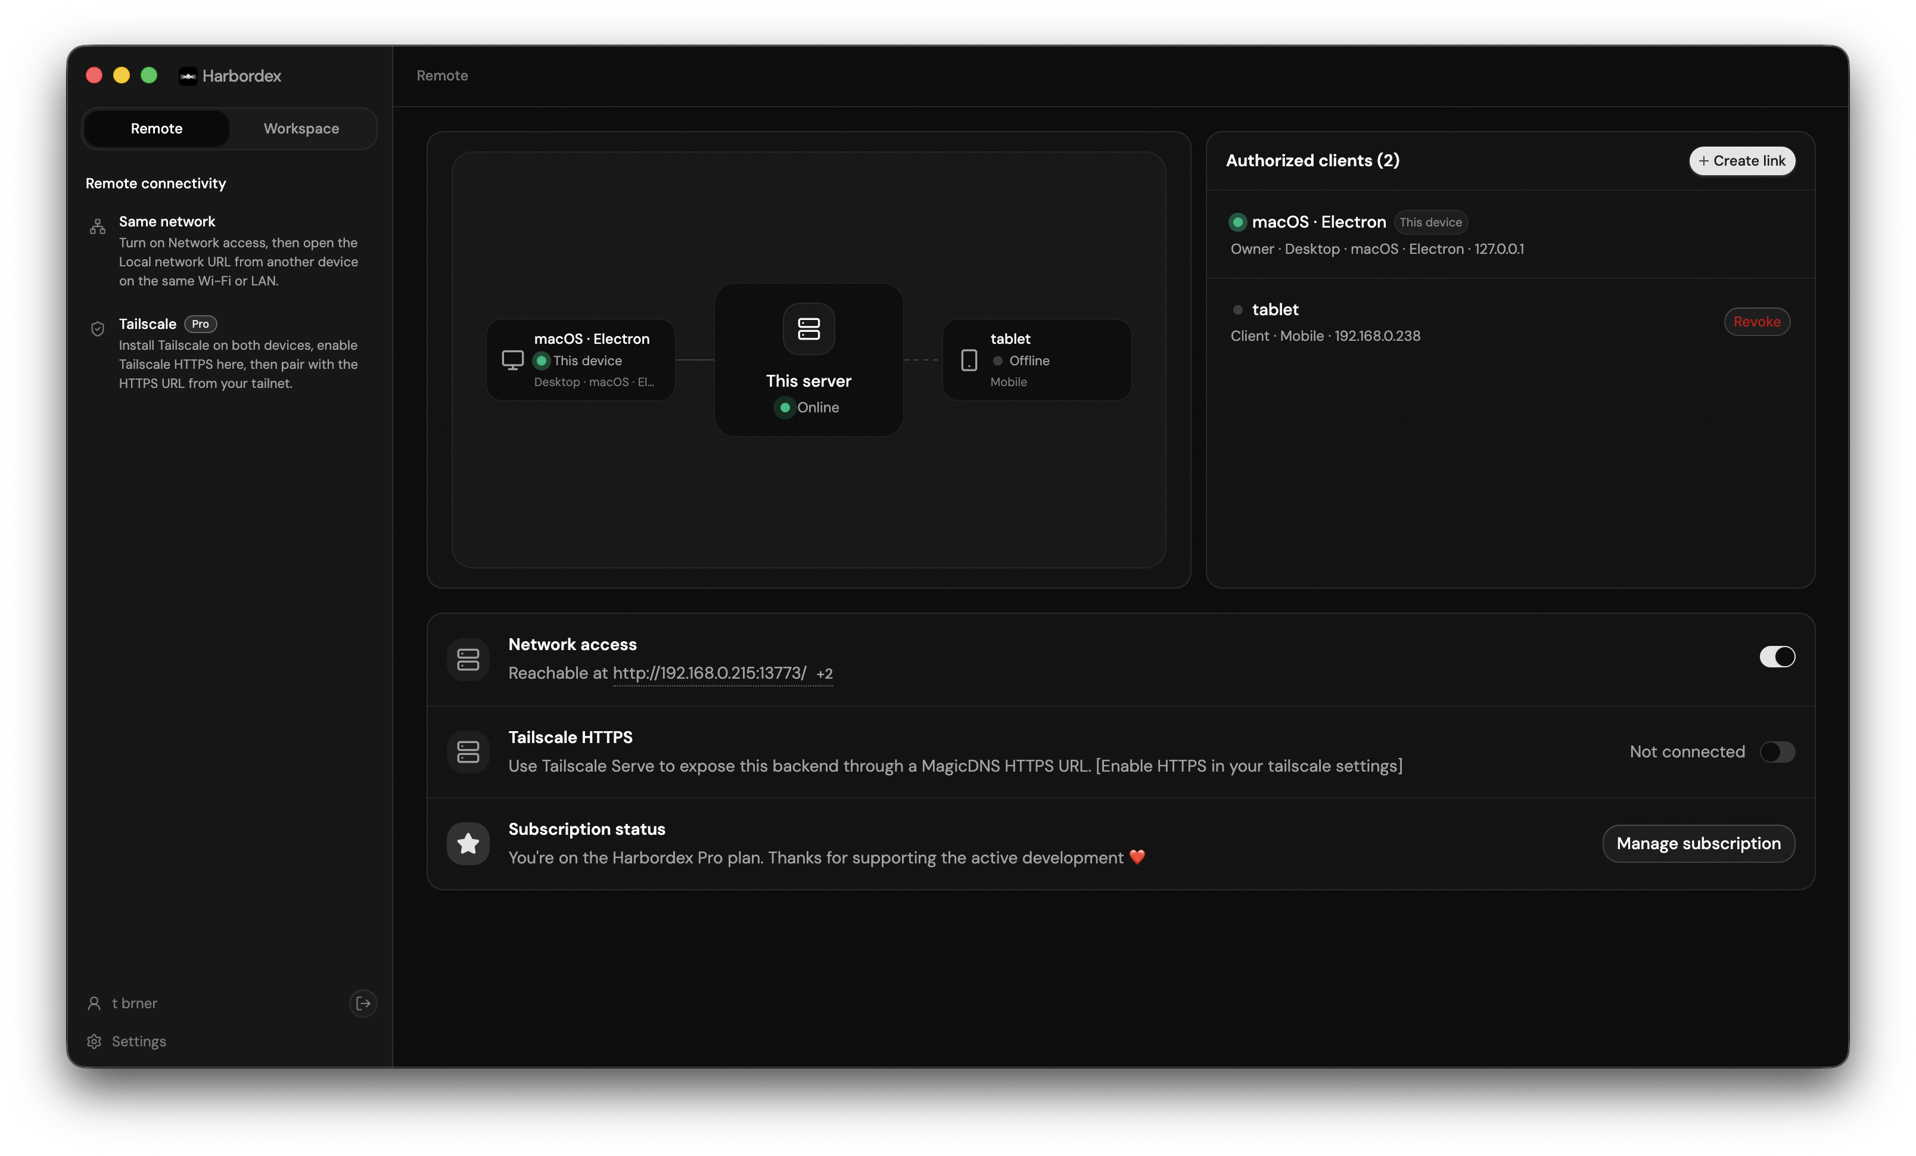Click the gray status dot beside tablet client
This screenshot has width=1916, height=1156.
click(x=1237, y=310)
